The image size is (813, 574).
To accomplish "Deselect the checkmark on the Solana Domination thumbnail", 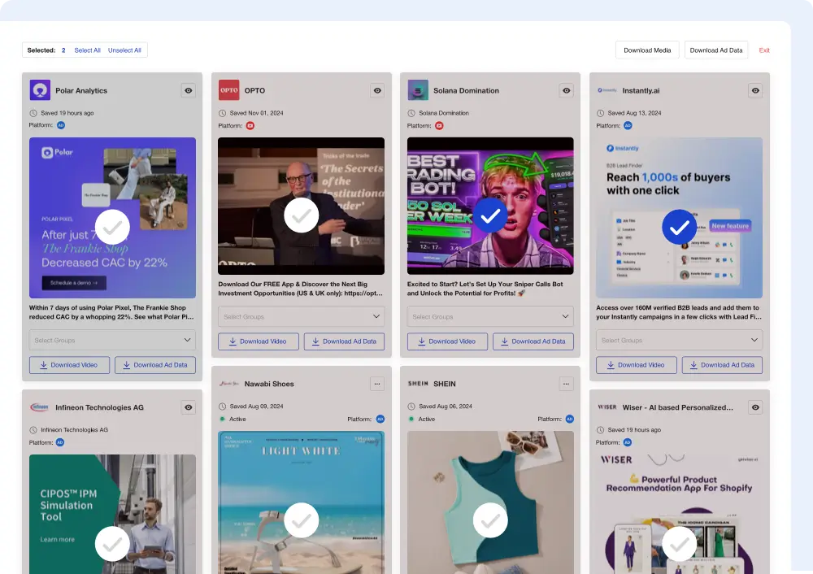I will tap(490, 217).
